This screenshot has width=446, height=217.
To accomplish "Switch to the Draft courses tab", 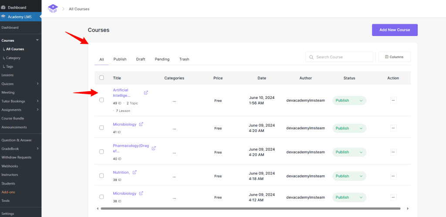I will point(140,59).
